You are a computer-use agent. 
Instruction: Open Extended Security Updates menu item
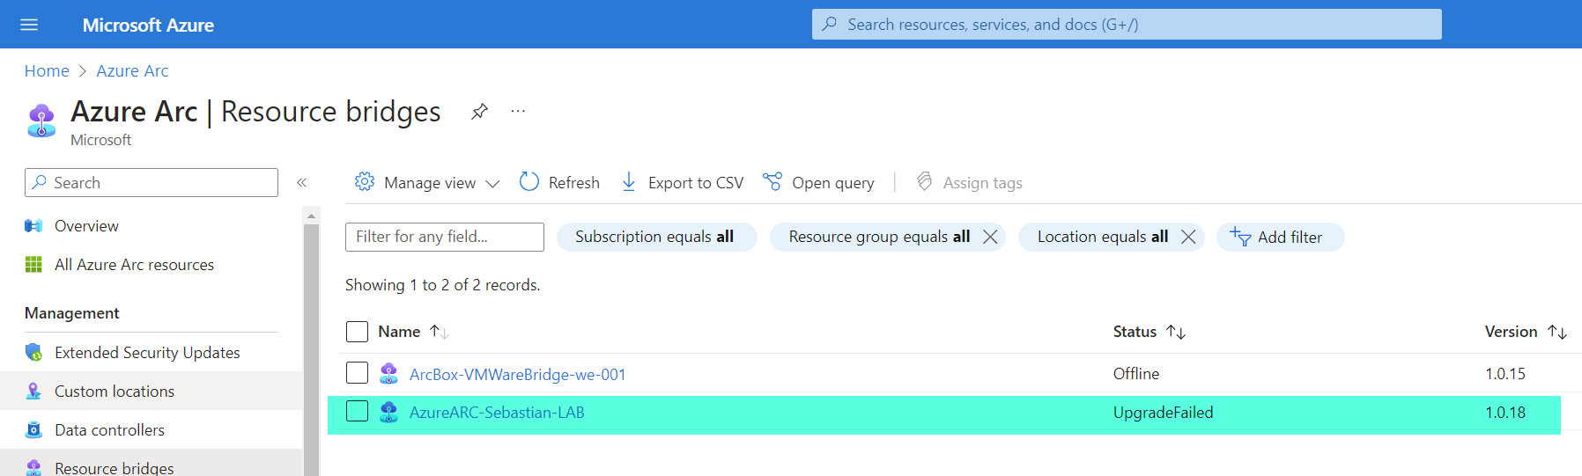(147, 353)
